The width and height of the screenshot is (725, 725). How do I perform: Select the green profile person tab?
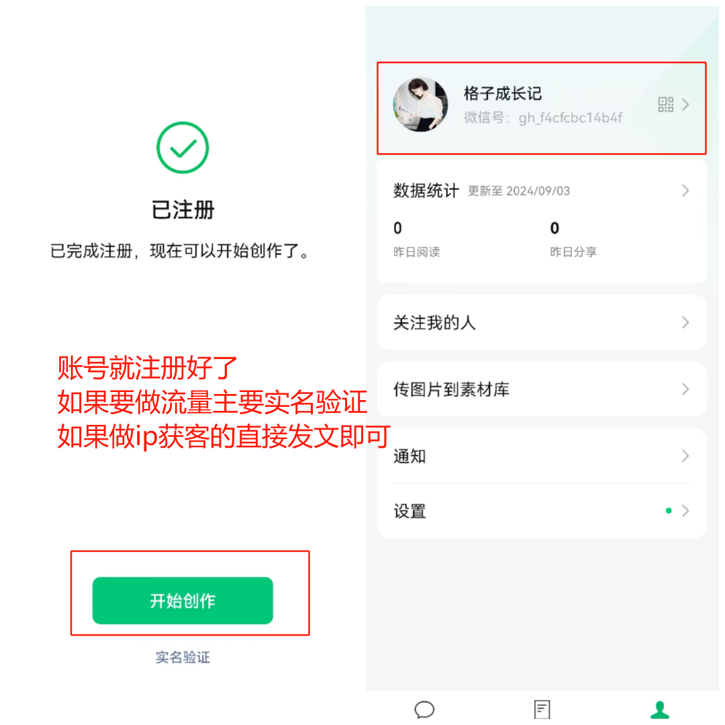660,710
